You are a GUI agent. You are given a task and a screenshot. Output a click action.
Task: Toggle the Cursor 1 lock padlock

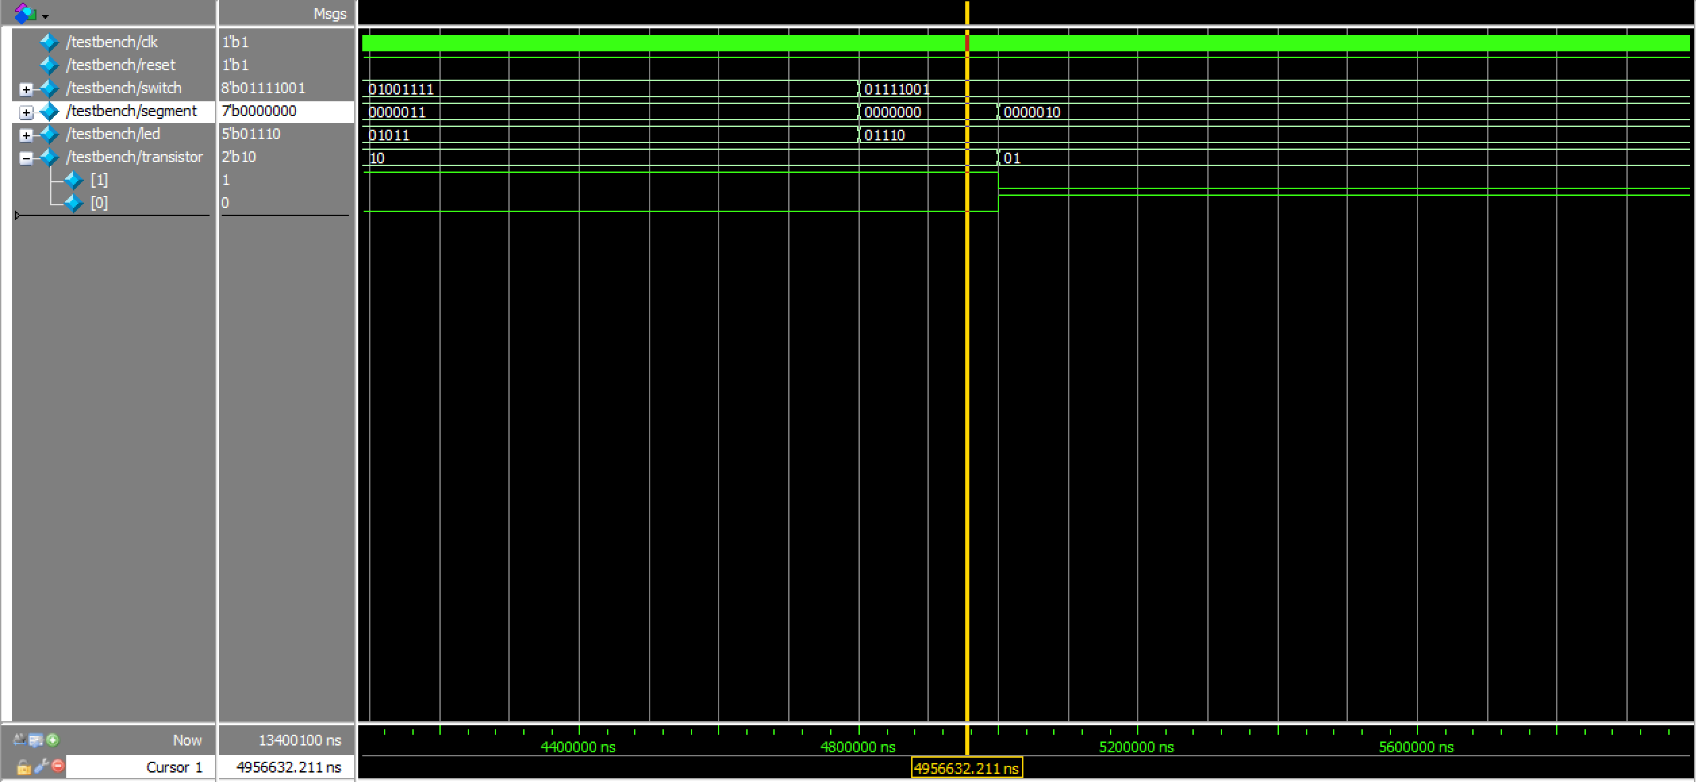click(x=23, y=767)
